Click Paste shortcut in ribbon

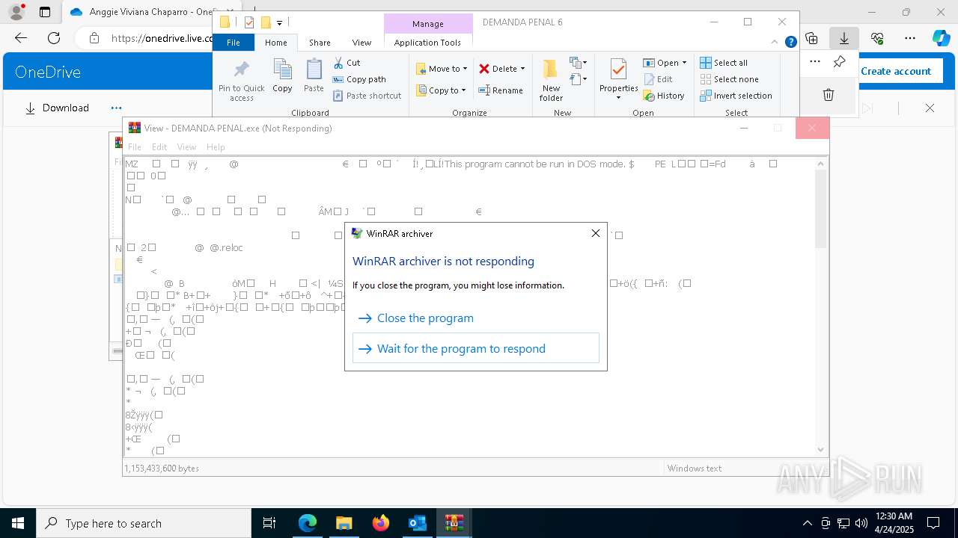(367, 96)
